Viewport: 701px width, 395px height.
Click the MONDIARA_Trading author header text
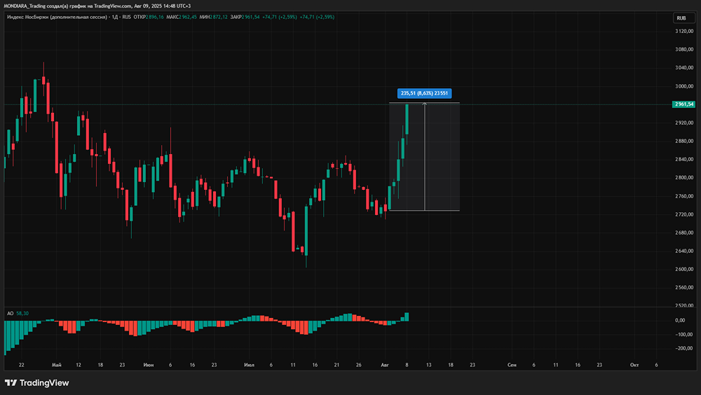click(x=24, y=6)
